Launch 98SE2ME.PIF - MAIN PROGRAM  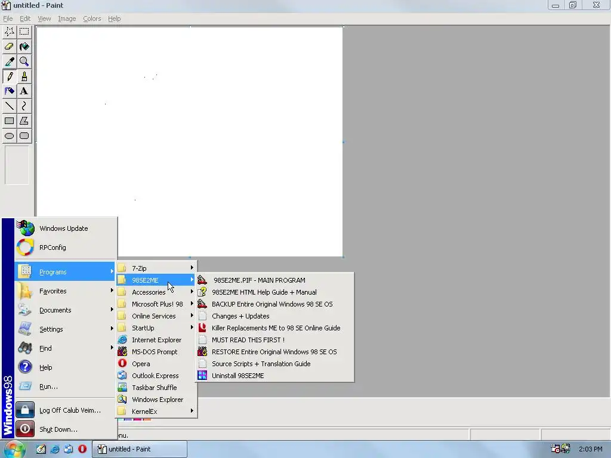(275, 280)
